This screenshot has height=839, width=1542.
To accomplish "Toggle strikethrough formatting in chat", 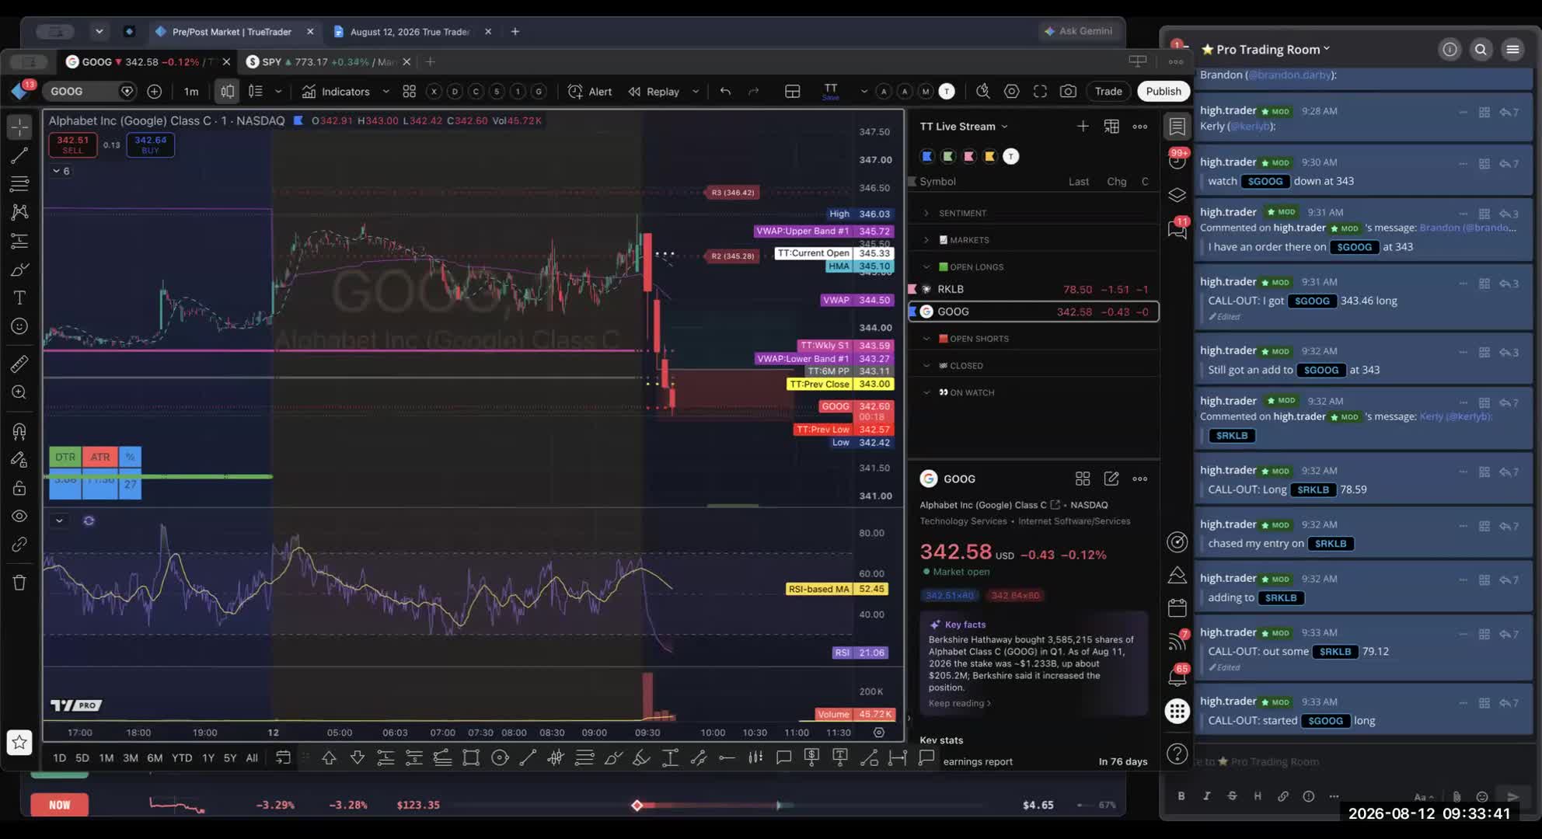I will tap(1232, 795).
